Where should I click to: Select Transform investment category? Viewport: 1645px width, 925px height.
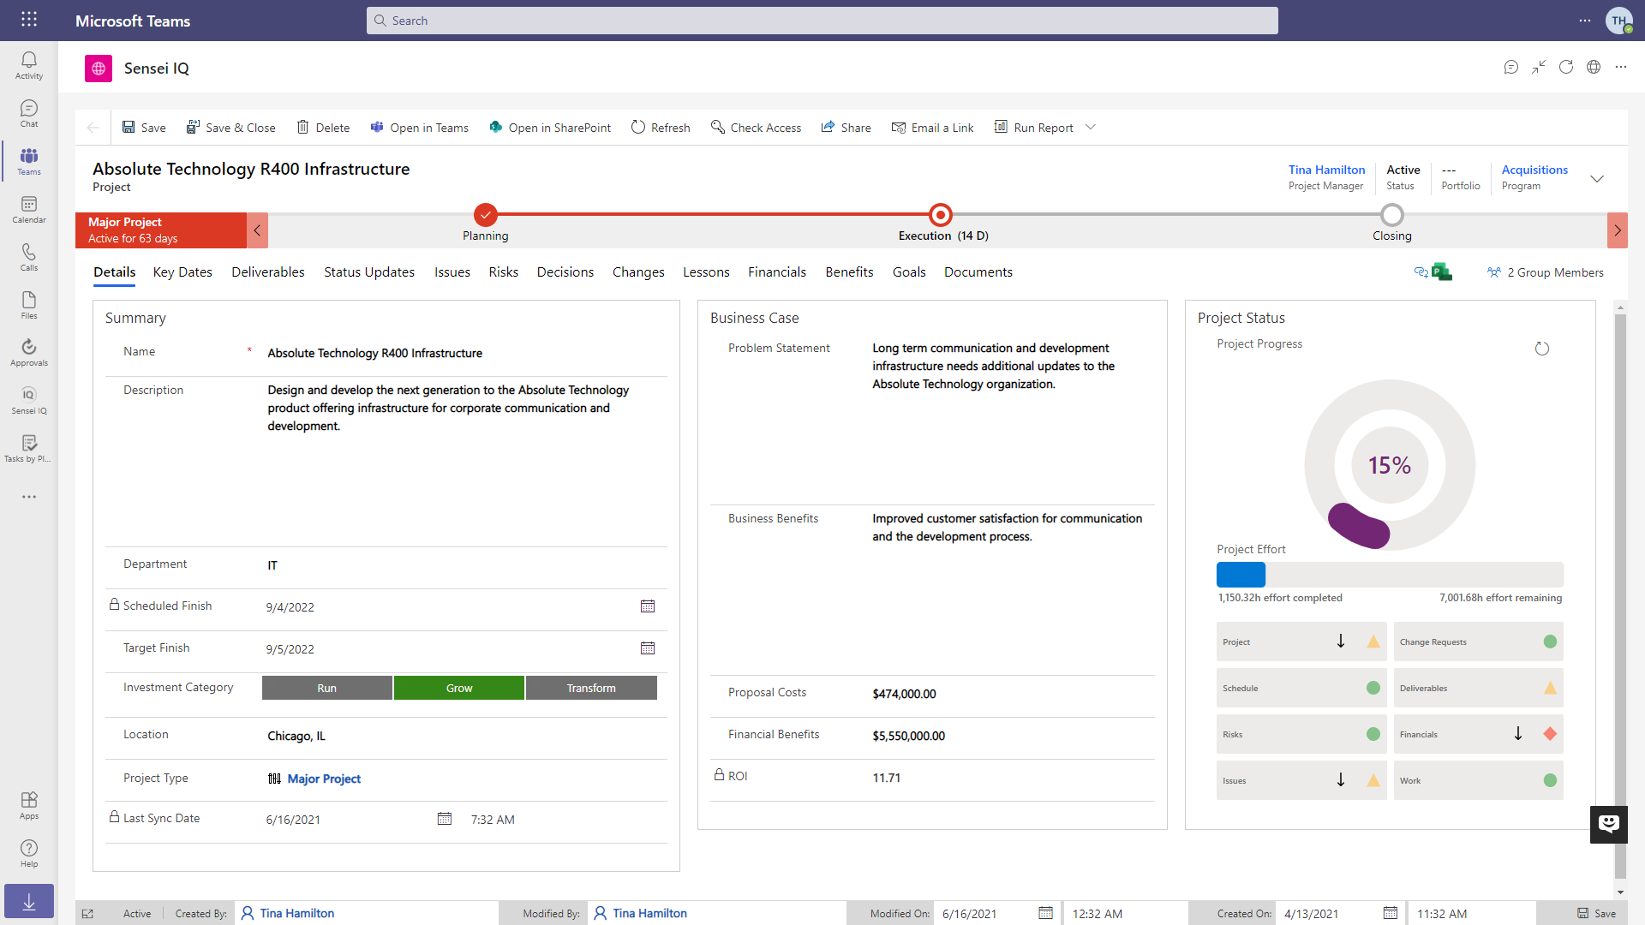point(591,689)
